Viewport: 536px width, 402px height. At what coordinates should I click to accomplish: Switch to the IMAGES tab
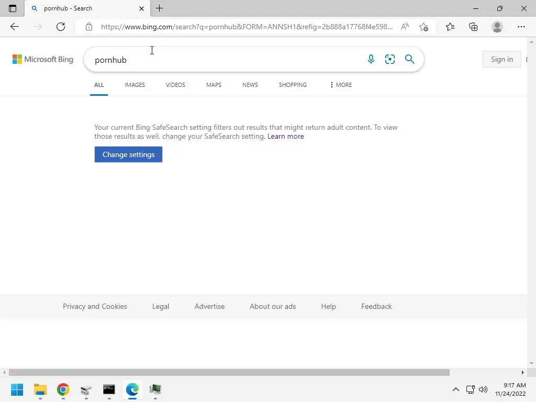(x=135, y=85)
